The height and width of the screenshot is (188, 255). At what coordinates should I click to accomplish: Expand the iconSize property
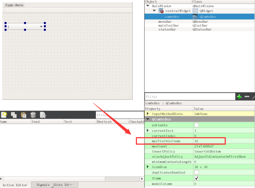point(148,167)
